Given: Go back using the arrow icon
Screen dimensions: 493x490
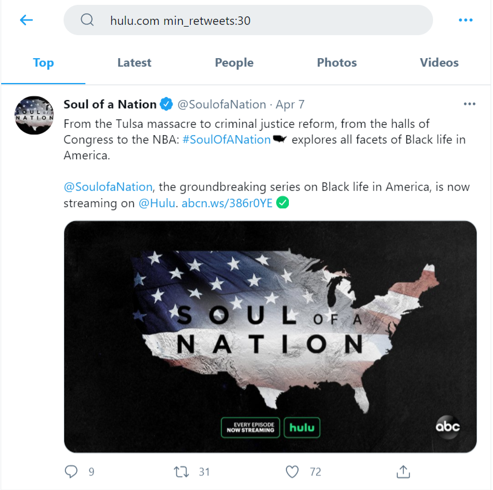Looking at the screenshot, I should pos(25,19).
